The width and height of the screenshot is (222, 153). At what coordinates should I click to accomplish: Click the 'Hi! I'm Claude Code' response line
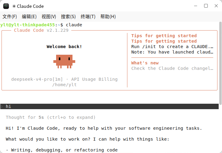104,128
